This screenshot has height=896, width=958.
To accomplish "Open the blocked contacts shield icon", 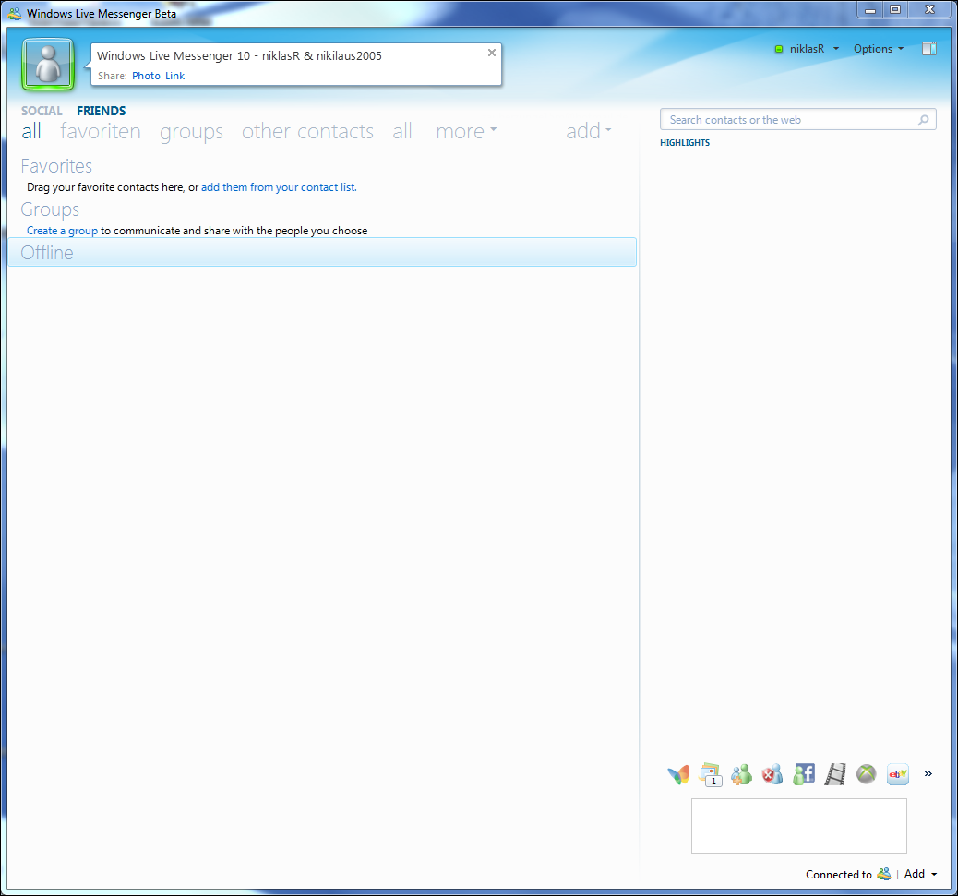I will (x=772, y=774).
